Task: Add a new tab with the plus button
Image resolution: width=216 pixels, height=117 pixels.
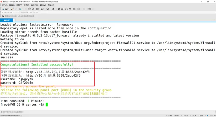Action: coord(14,20)
